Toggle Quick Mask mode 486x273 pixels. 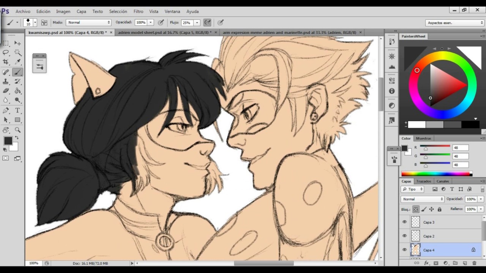6,158
